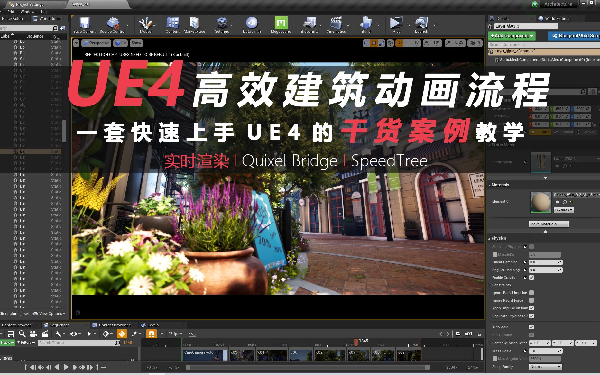Uncheck the Enable Gravity checkbox
Viewport: 600px width, 375px height.
[531, 278]
